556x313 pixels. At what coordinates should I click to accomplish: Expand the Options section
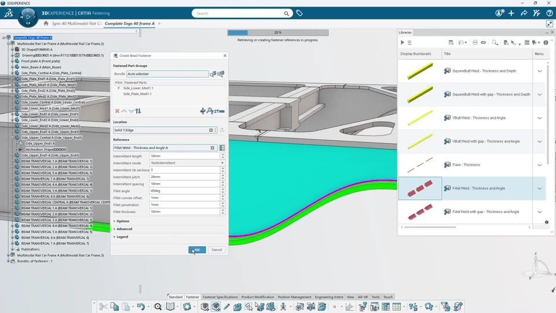click(x=121, y=221)
